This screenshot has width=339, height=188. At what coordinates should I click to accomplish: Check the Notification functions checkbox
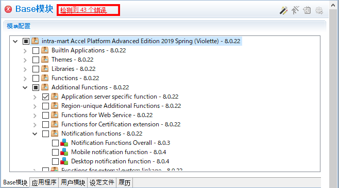click(x=45, y=134)
